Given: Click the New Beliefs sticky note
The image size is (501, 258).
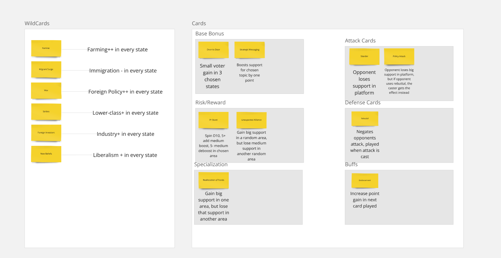Looking at the screenshot, I should [x=46, y=154].
